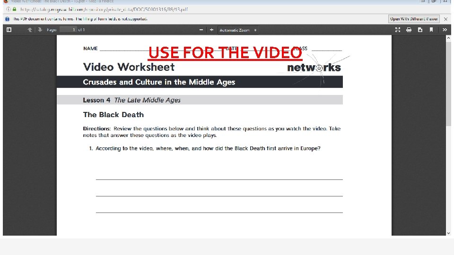Click the secure connection padlock icon
This screenshot has height=255, width=454.
point(14,9)
